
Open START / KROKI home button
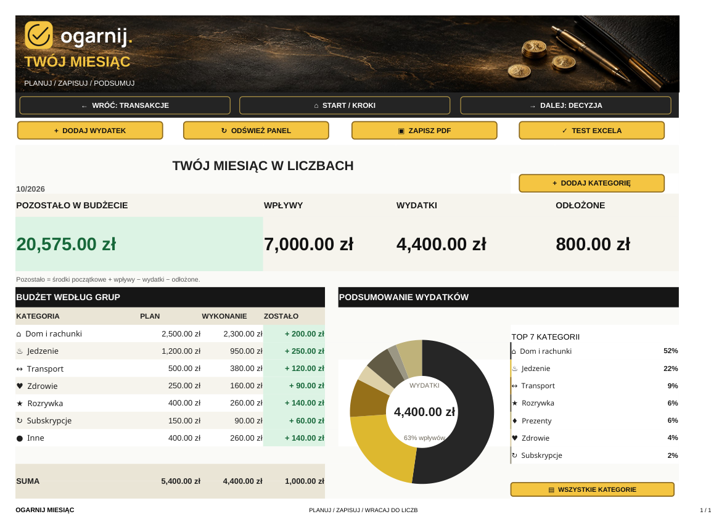345,105
